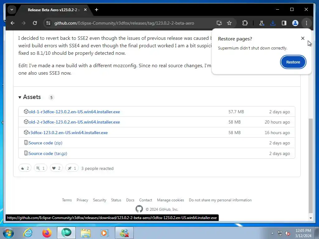This screenshot has width=319, height=239.
Task: Open the Privacy footer link
Action: click(x=82, y=200)
